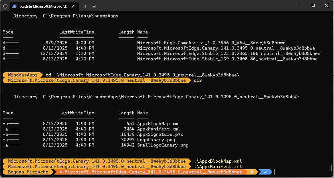Click the upper LastWriteTime column header

77,32
